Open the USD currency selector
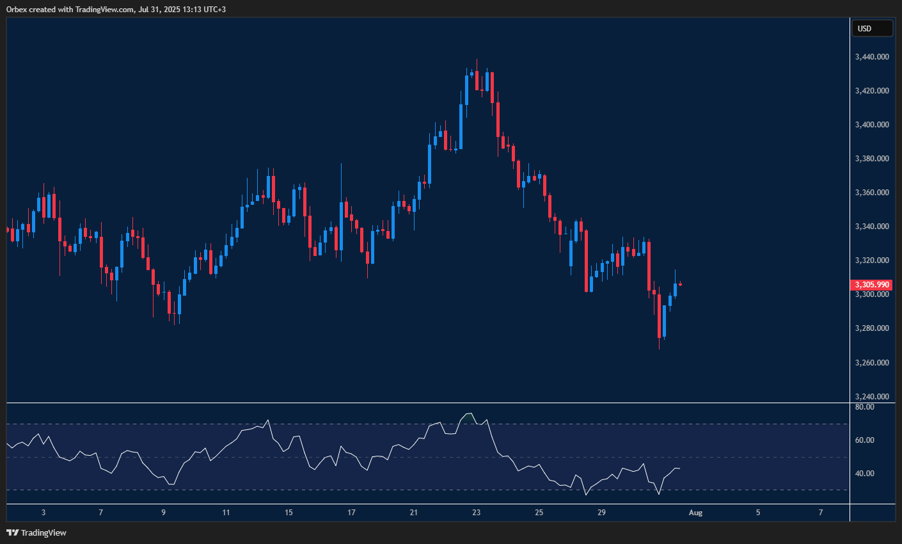Viewport: 902px width, 544px height. point(872,28)
